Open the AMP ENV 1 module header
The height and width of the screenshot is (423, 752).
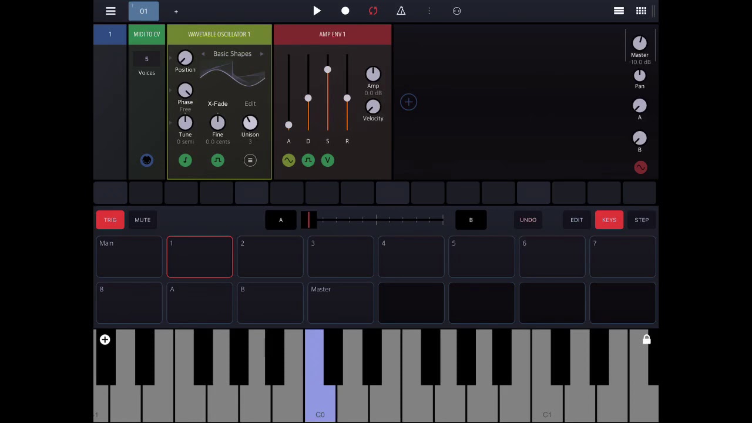(x=333, y=34)
